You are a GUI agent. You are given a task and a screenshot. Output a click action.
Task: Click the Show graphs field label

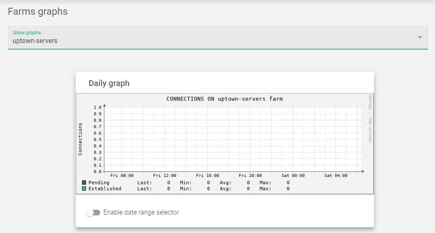tap(27, 33)
